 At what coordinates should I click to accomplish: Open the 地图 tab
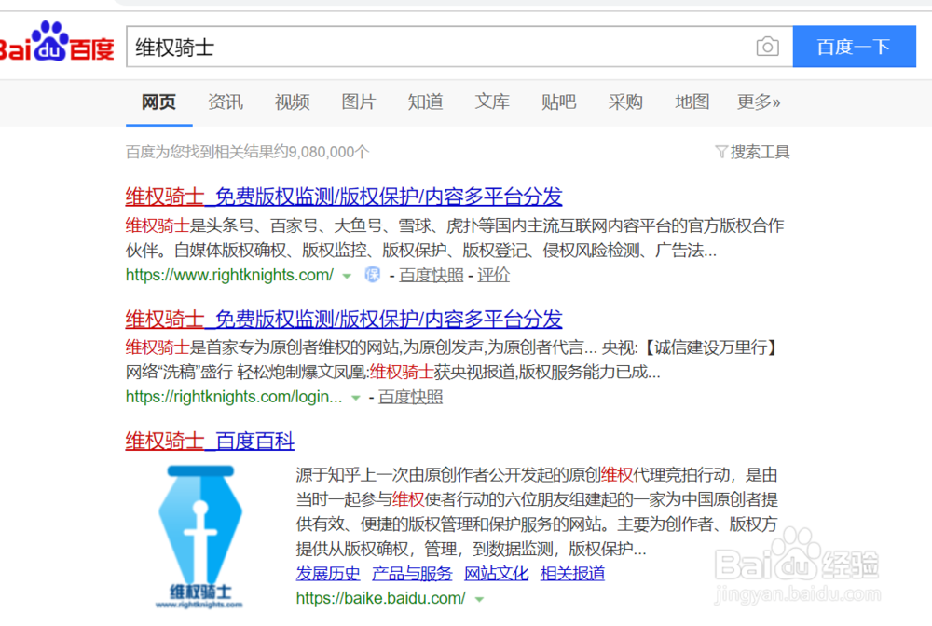pos(692,102)
